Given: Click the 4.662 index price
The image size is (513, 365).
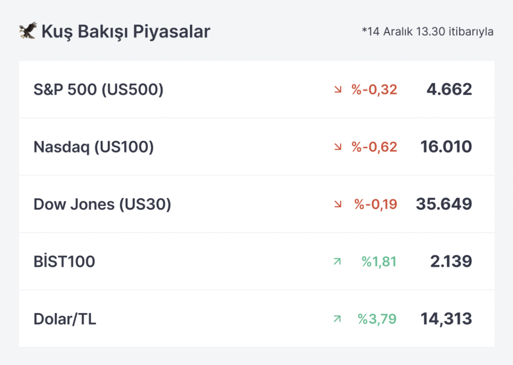Looking at the screenshot, I should (x=449, y=89).
